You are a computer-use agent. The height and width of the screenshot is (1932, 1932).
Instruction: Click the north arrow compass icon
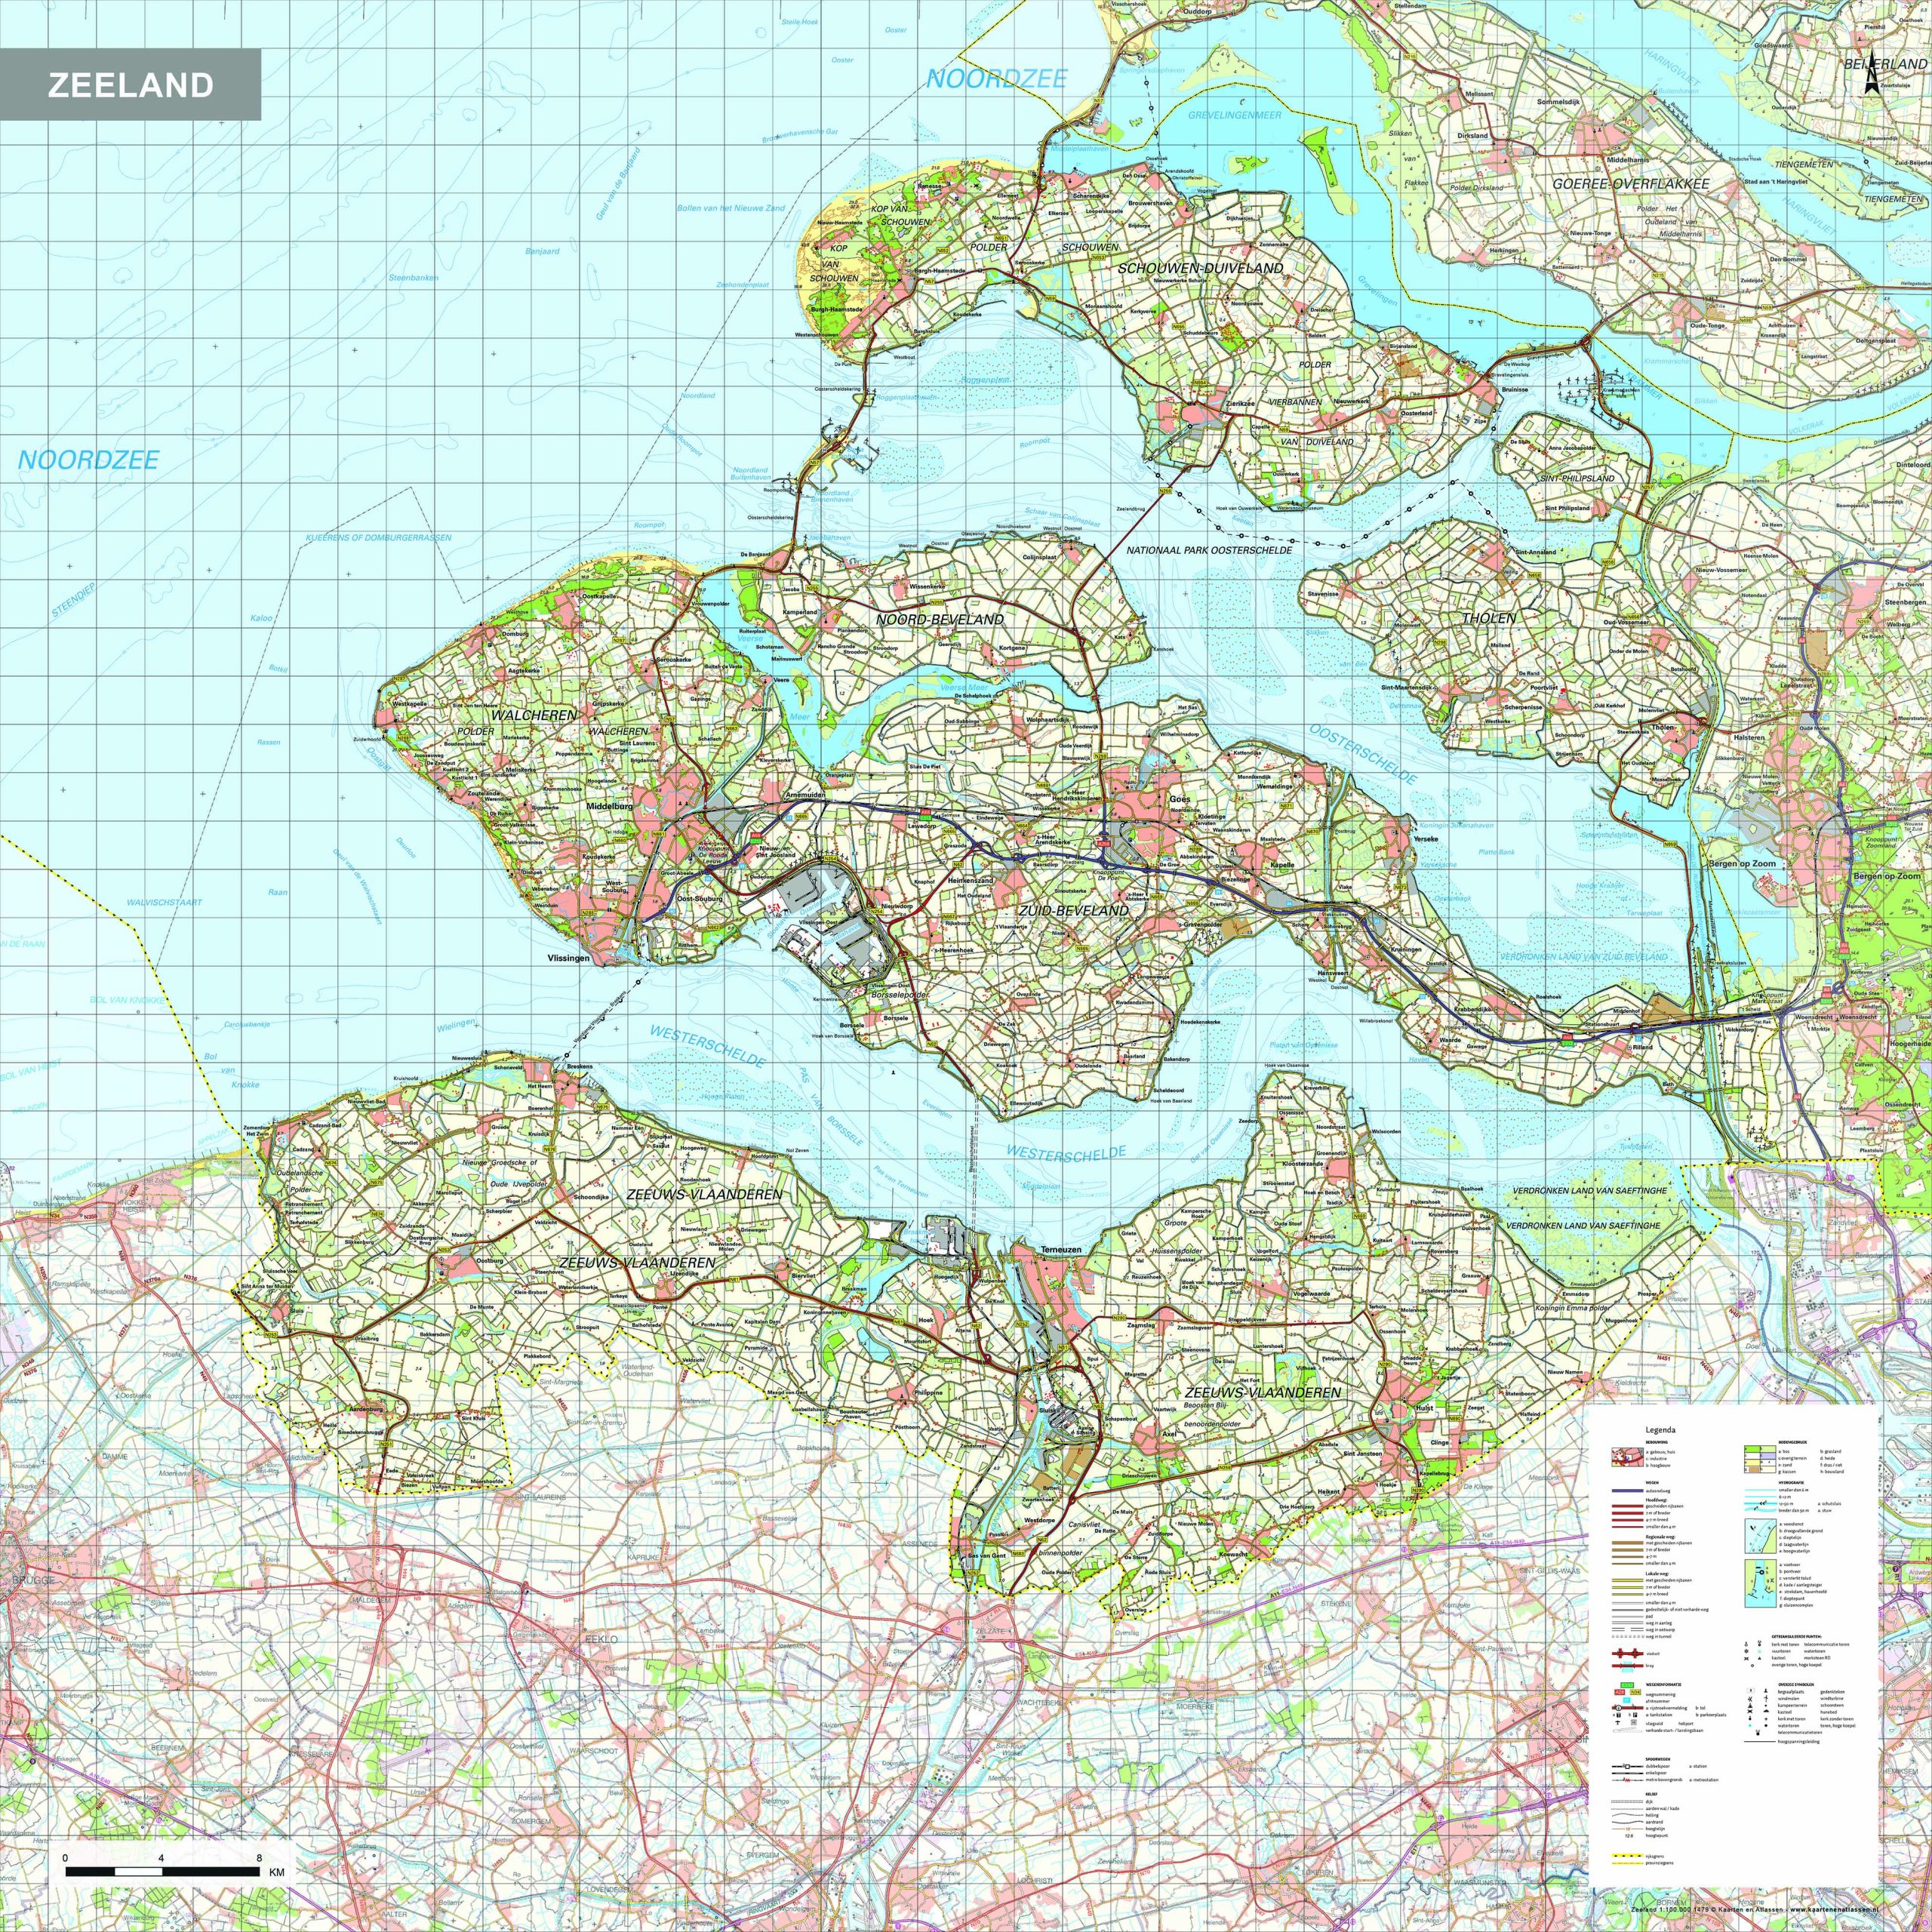1871,78
